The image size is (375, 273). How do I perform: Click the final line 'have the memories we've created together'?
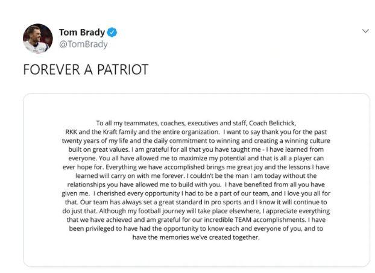[x=196, y=237]
